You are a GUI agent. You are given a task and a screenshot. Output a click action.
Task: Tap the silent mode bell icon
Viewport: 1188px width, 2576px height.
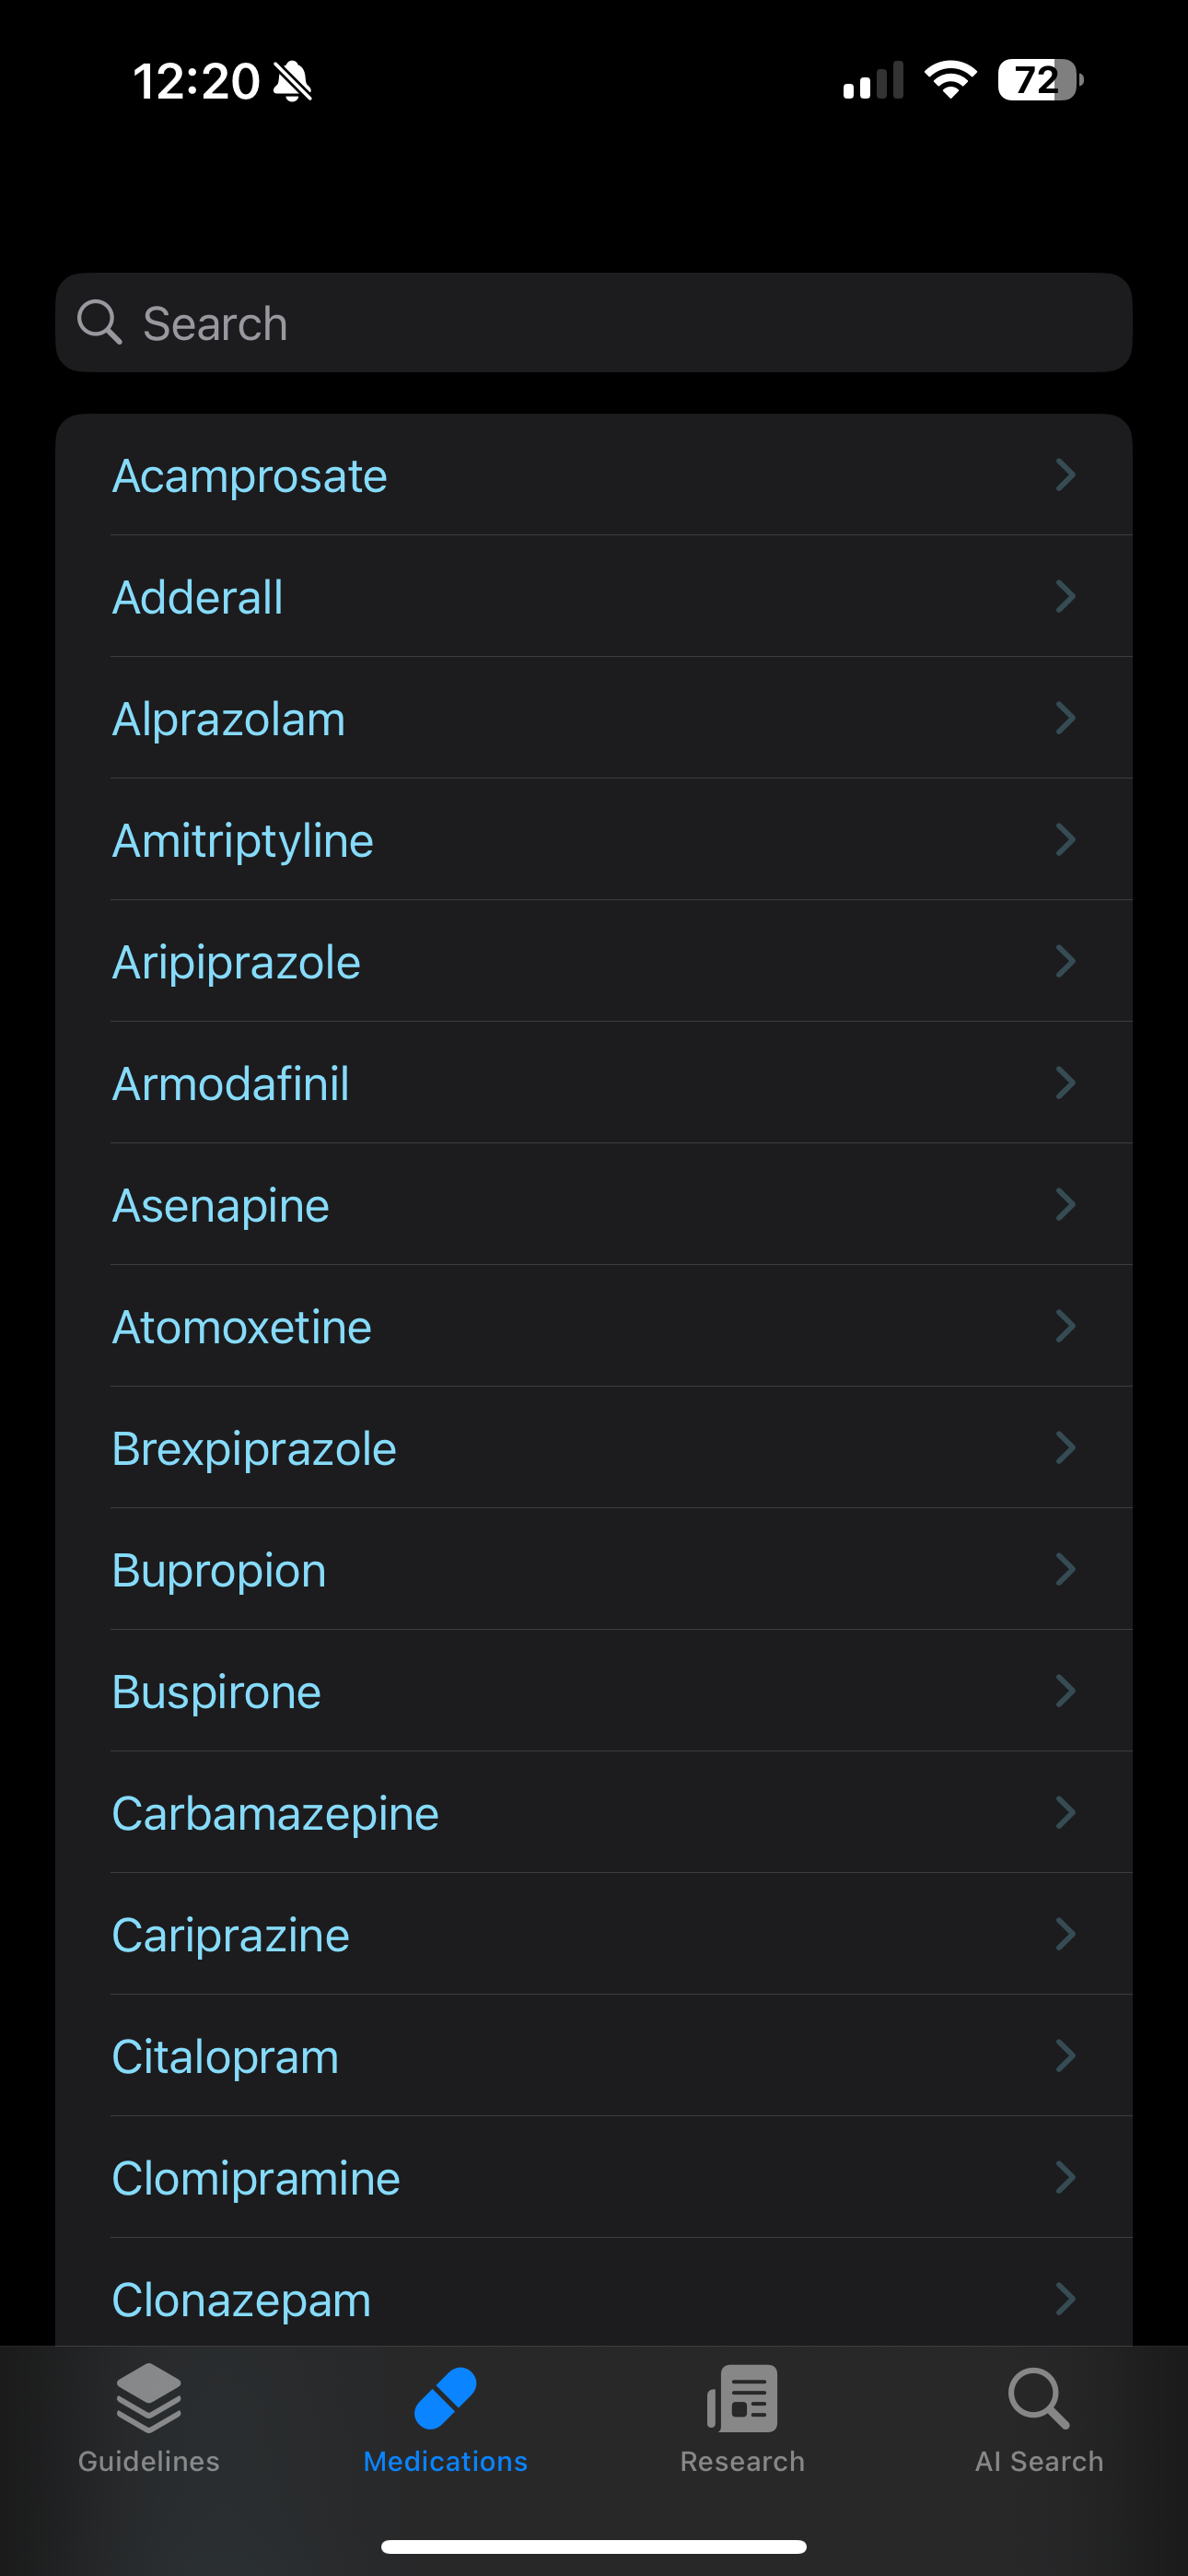tap(293, 81)
